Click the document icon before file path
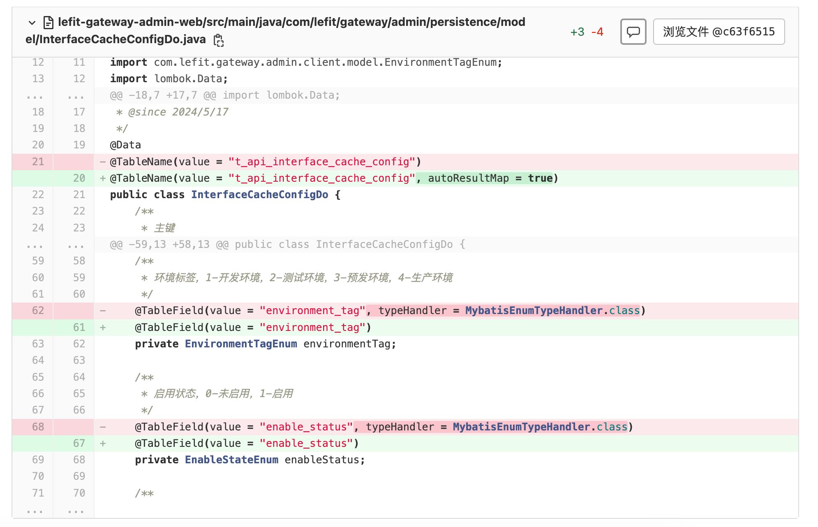This screenshot has width=818, height=527. click(x=49, y=23)
